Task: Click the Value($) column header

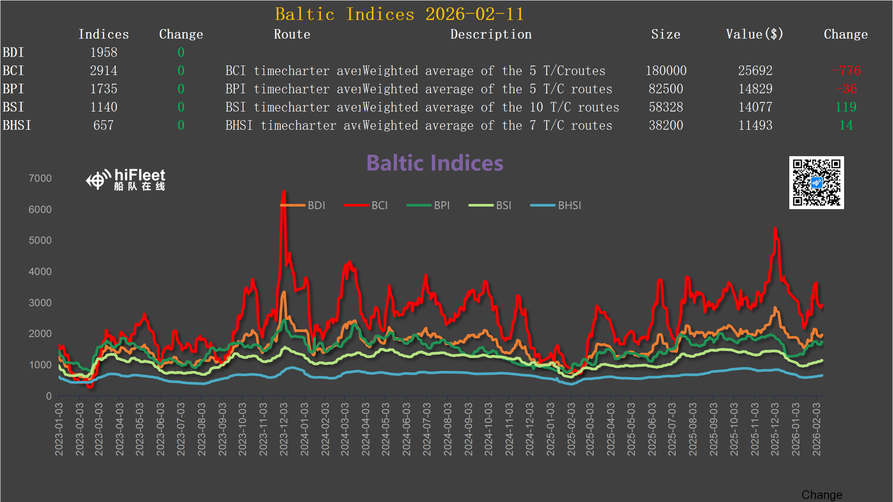Action: [x=754, y=34]
